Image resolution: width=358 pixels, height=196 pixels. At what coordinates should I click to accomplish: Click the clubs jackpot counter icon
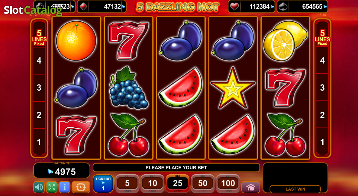click(x=39, y=6)
